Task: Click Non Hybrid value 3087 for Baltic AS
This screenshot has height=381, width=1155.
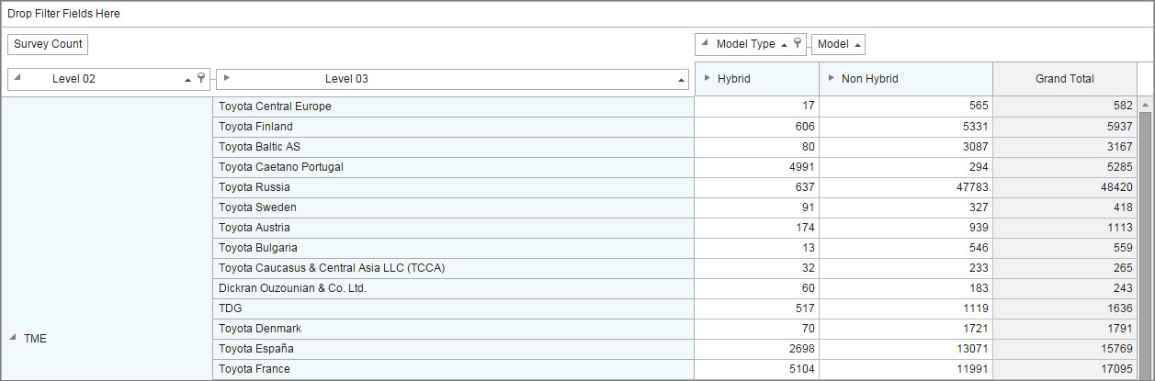Action: tap(906, 147)
